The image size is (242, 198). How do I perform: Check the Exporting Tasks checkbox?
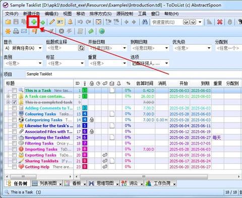point(15,155)
